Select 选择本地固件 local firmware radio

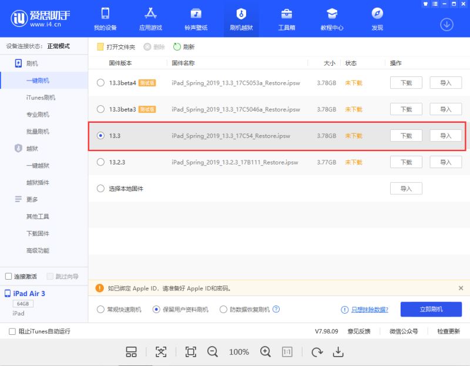point(100,188)
